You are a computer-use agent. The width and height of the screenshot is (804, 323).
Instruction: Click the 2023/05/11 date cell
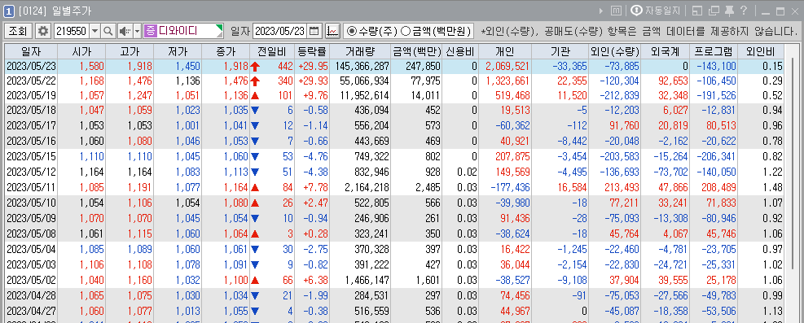coord(31,187)
